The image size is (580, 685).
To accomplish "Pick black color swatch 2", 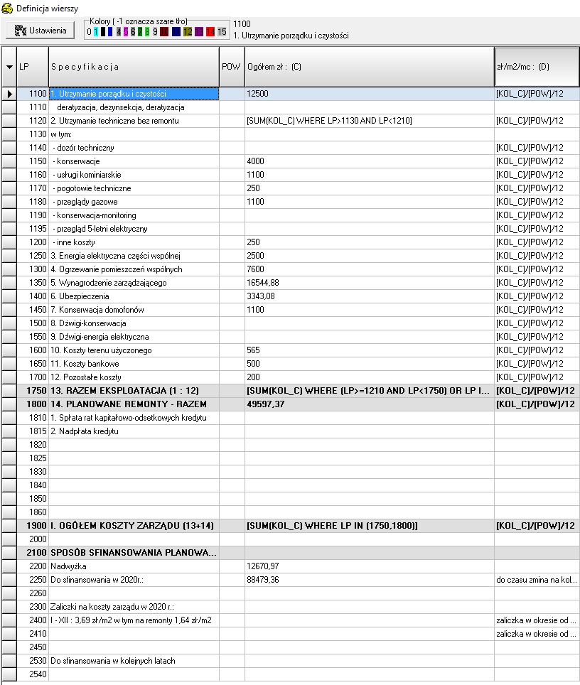I will 103,32.
